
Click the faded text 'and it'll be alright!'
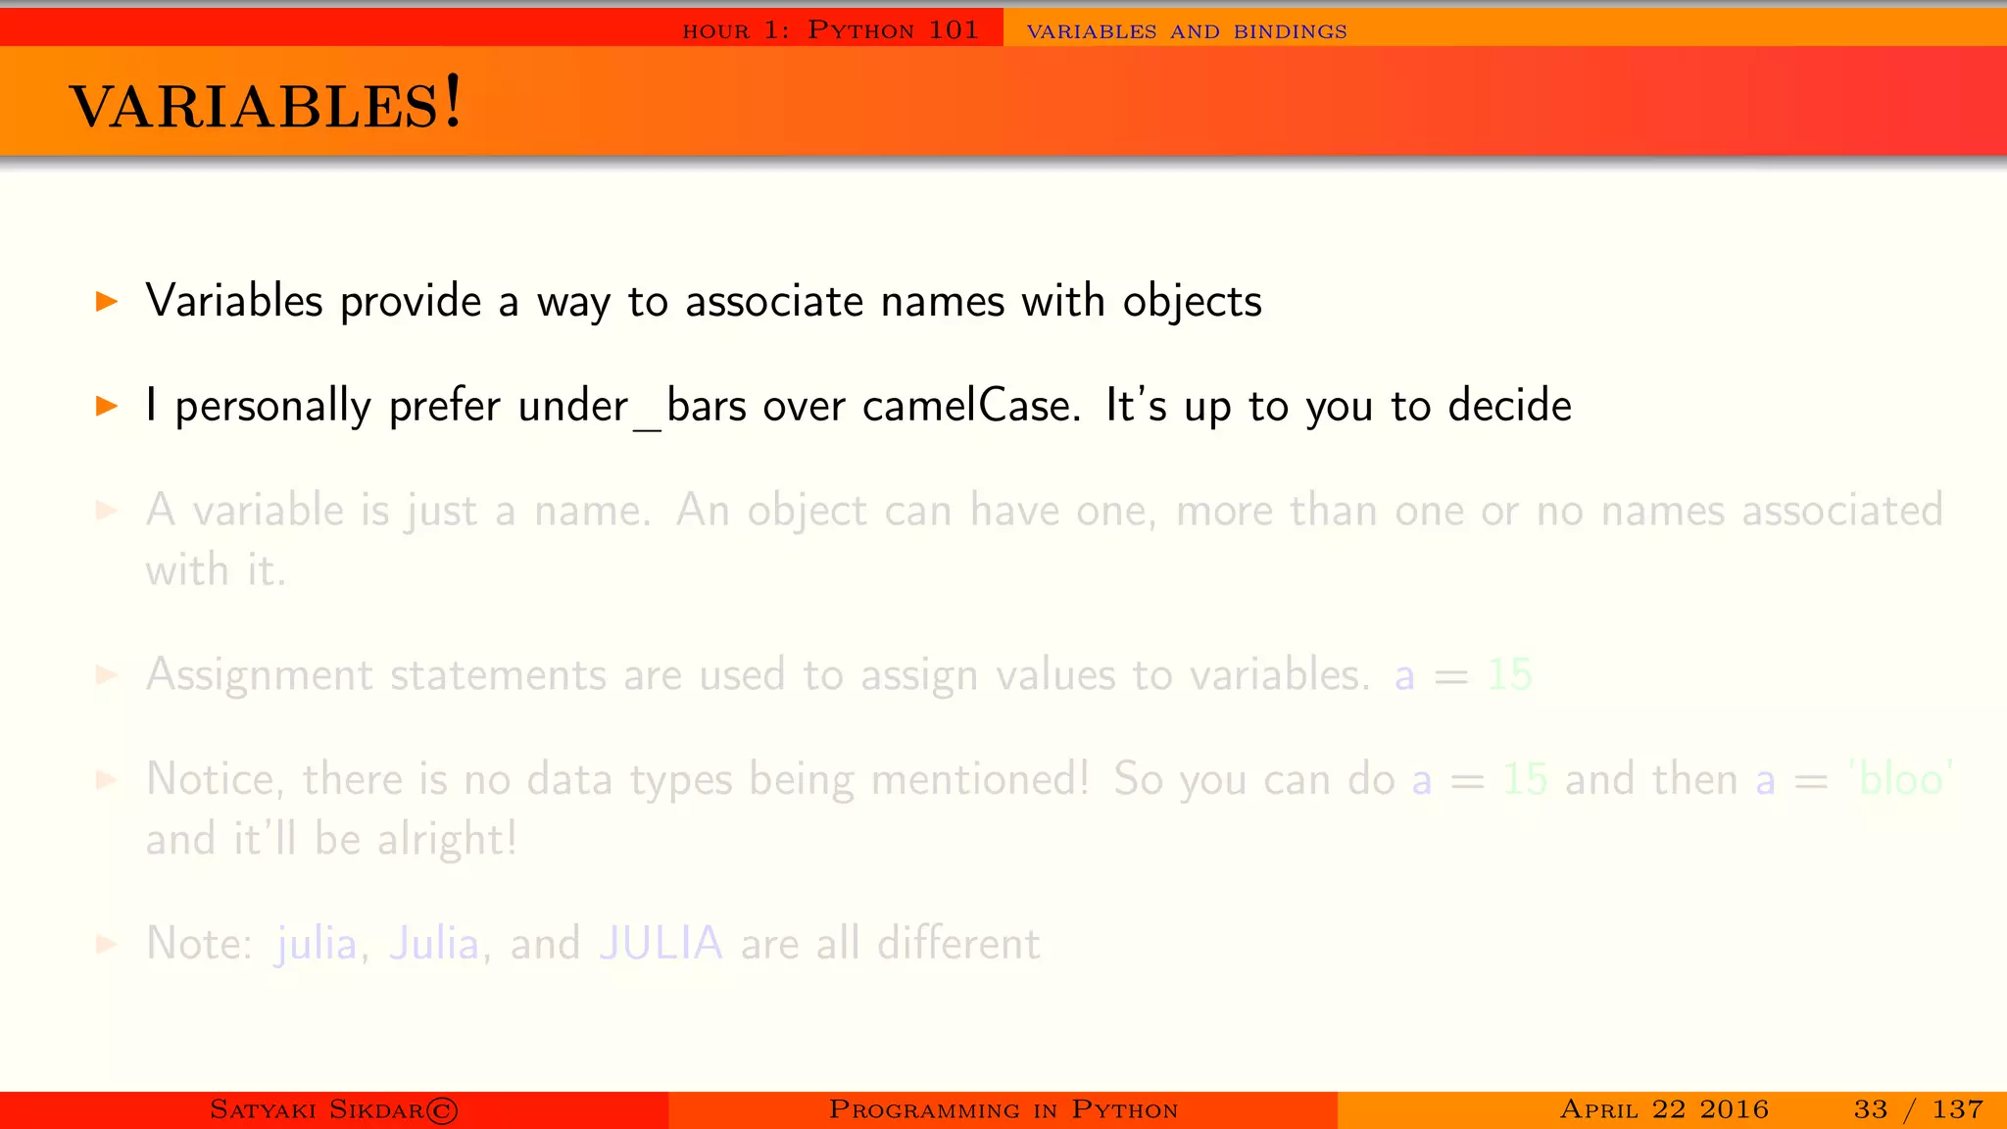[331, 839]
